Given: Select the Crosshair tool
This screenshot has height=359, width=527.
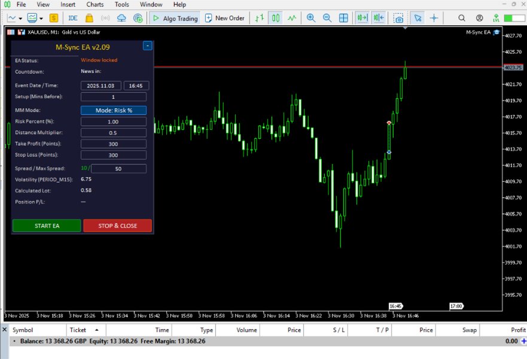Looking at the screenshot, I should 434,18.
